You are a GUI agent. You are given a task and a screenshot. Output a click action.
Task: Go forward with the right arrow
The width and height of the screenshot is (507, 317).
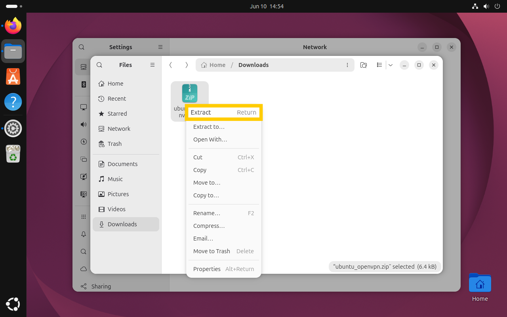187,65
